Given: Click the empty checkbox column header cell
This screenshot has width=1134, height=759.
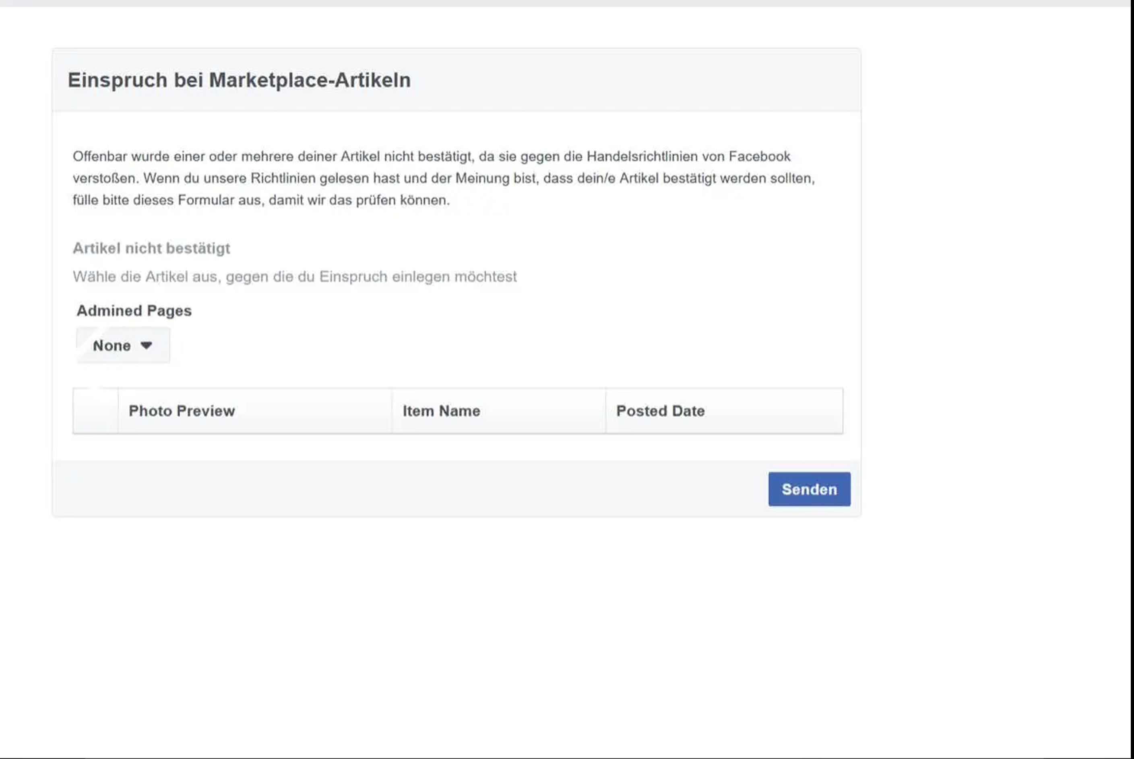Looking at the screenshot, I should pos(96,411).
